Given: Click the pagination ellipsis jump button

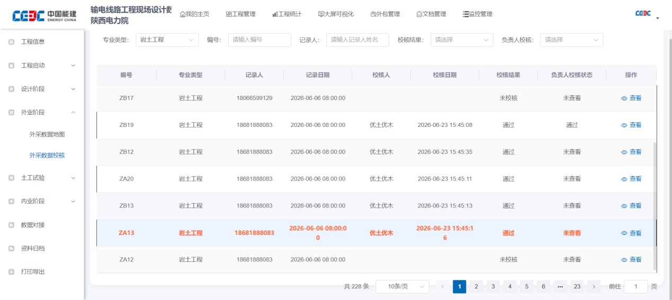Looking at the screenshot, I should 560,287.
